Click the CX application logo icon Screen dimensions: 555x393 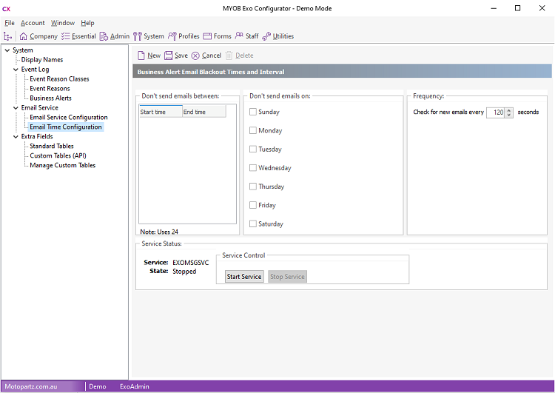pos(7,9)
